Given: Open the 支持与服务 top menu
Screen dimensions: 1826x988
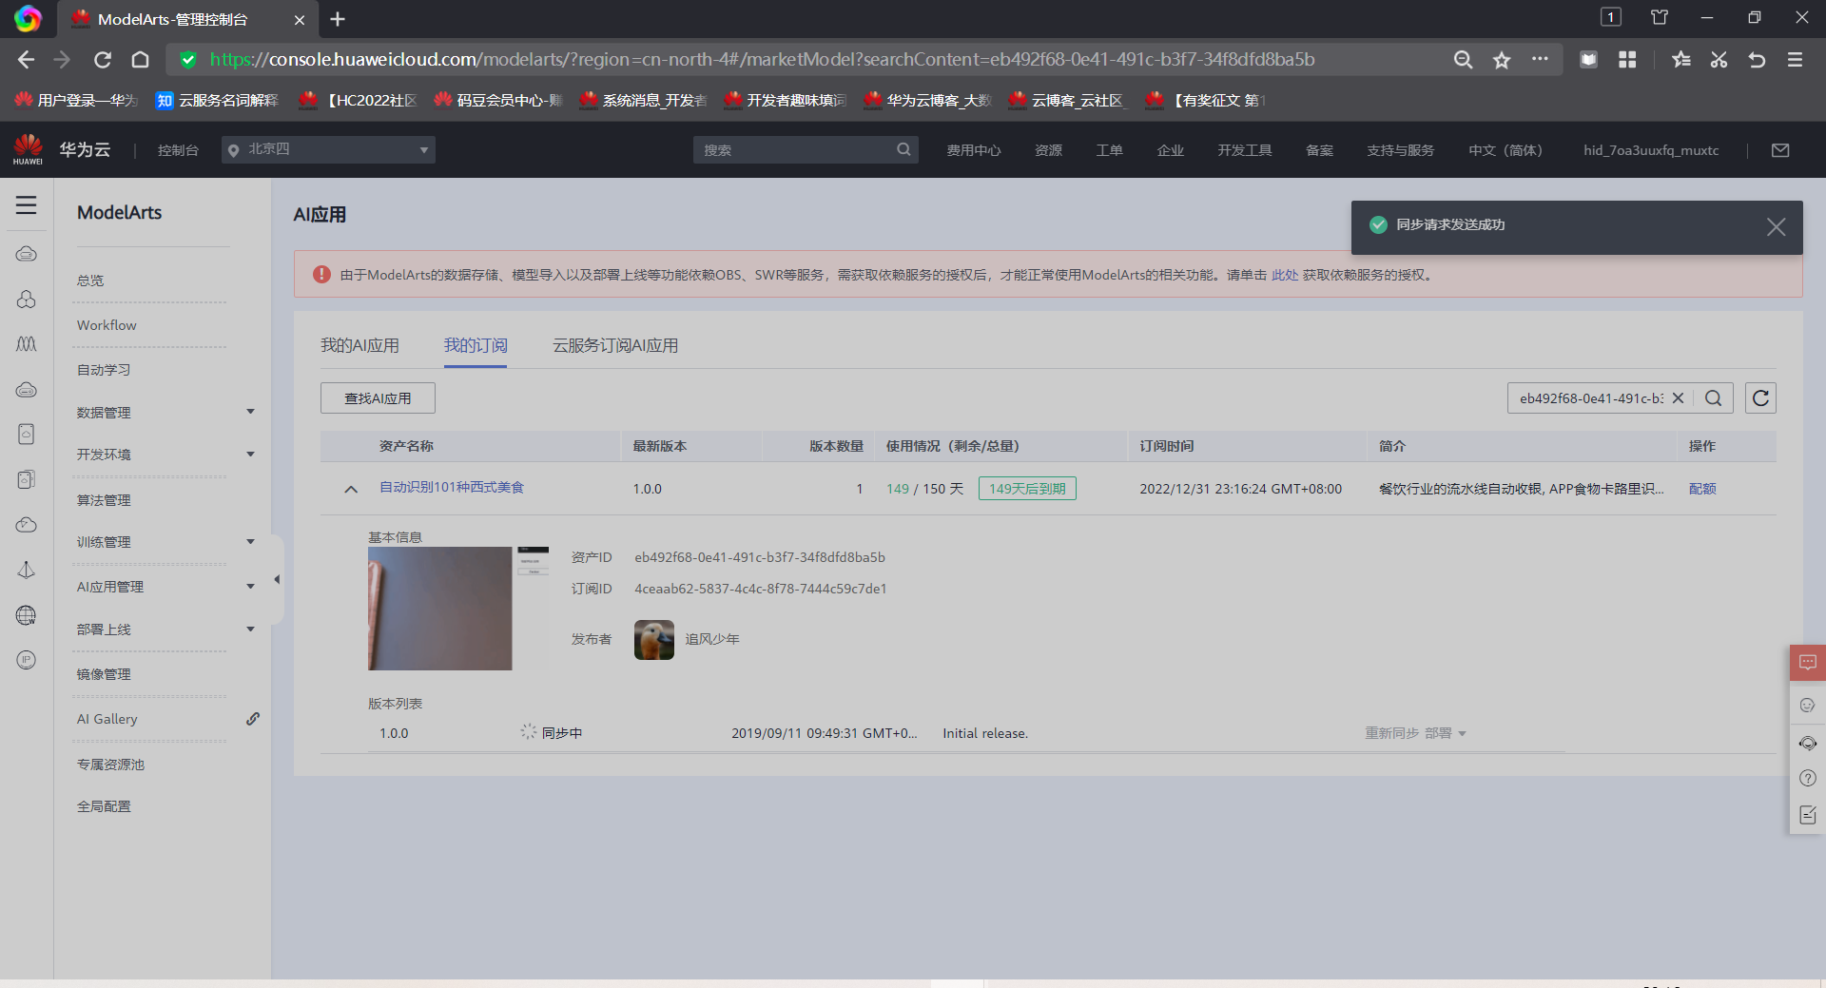Looking at the screenshot, I should tap(1400, 150).
